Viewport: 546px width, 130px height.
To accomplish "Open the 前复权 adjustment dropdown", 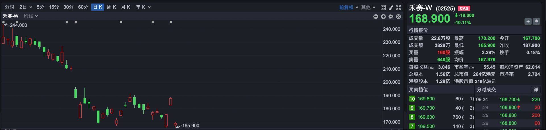I will [349, 7].
